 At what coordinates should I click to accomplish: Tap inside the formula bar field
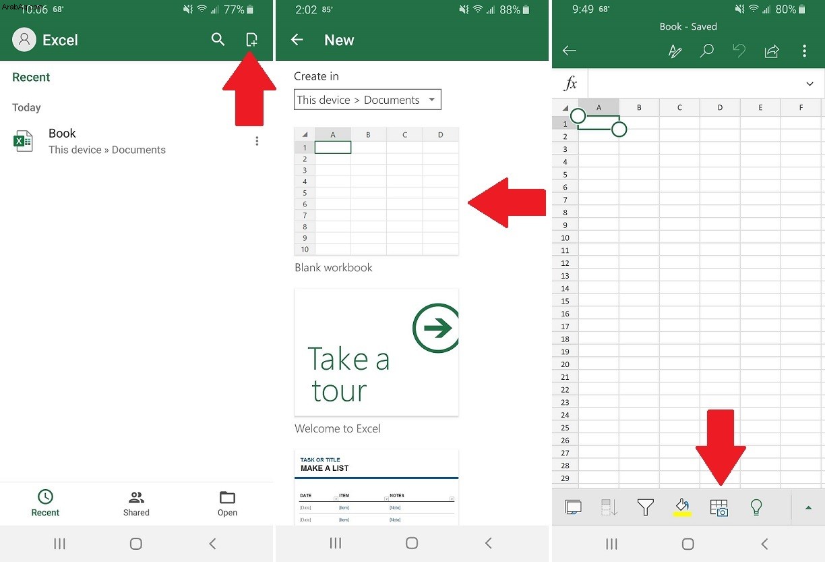point(694,84)
